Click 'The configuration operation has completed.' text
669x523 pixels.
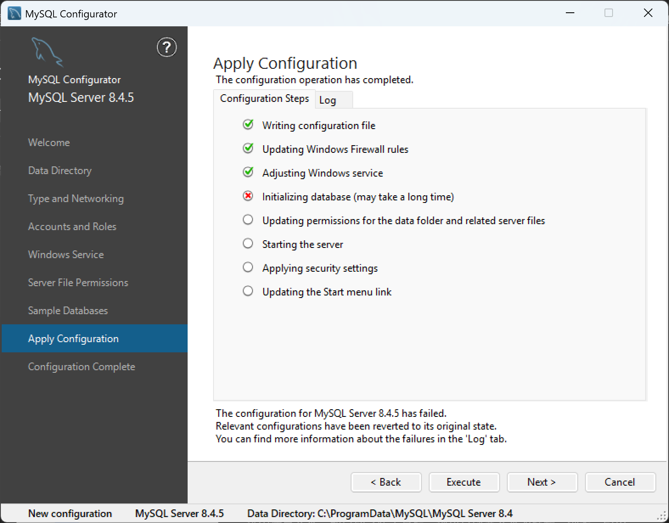pos(315,80)
